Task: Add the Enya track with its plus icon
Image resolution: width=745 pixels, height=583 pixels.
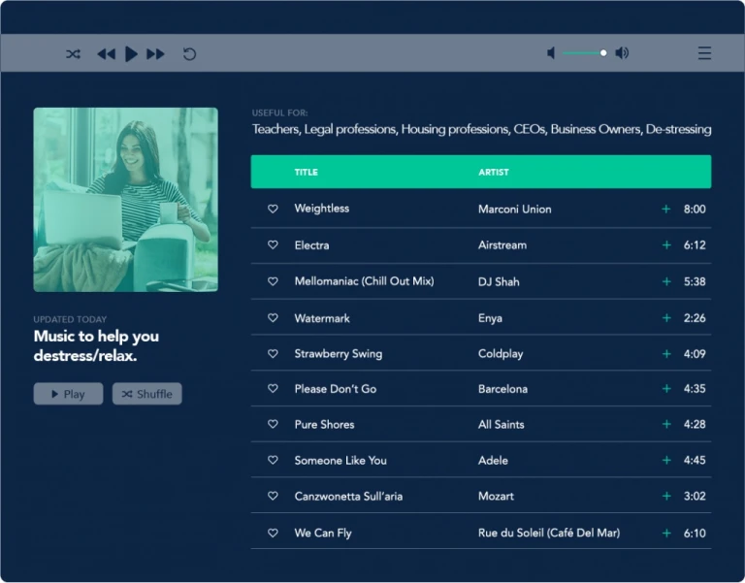Action: click(x=666, y=318)
